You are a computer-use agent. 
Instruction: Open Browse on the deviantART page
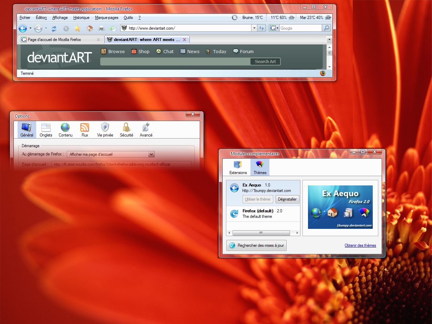tap(113, 51)
